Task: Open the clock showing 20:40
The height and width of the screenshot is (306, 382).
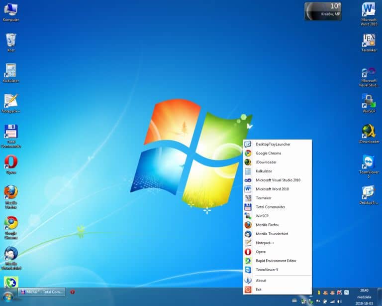Action: click(364, 297)
